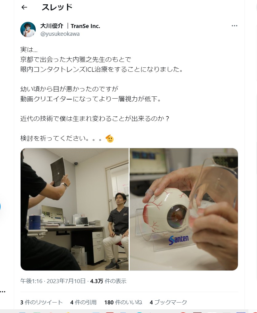Image resolution: width=257 pixels, height=313 pixels.
Task: Open the clinic room photo with doctor
Action: pyautogui.click(x=74, y=209)
